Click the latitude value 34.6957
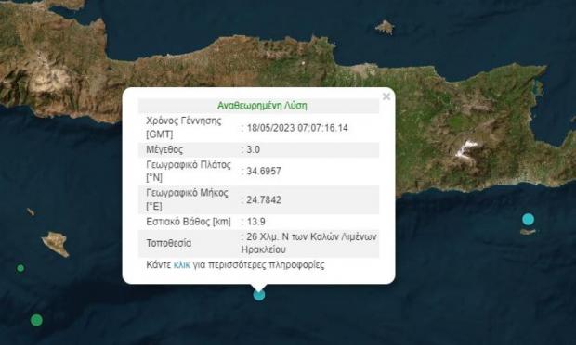Image resolution: width=576 pixels, height=345 pixels. [x=264, y=172]
